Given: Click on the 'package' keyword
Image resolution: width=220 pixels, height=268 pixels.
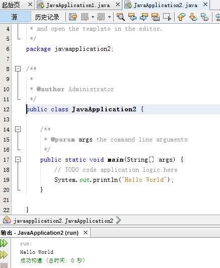Looking at the screenshot, I should (x=38, y=49).
